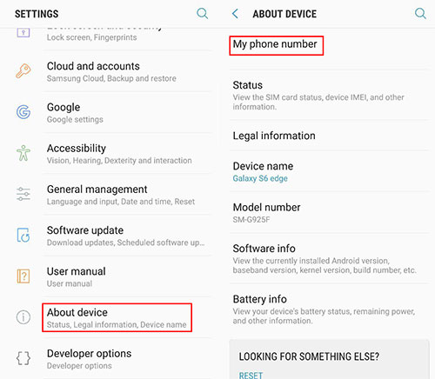Open Legal information
Viewport: 435px width, 379px height.
click(x=329, y=136)
